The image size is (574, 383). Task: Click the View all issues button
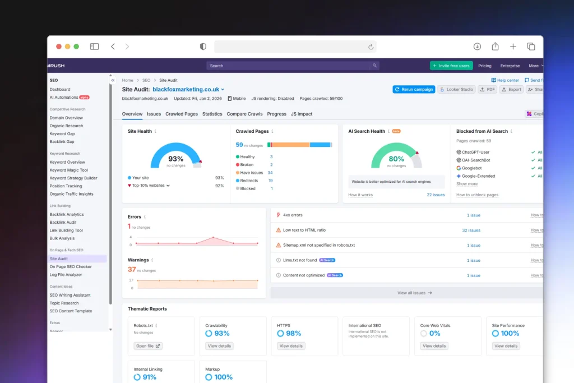click(414, 292)
